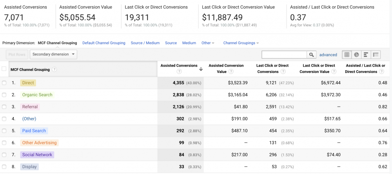
Task: Click help icon beside MCF Channel Grouping
Action: tap(54, 70)
